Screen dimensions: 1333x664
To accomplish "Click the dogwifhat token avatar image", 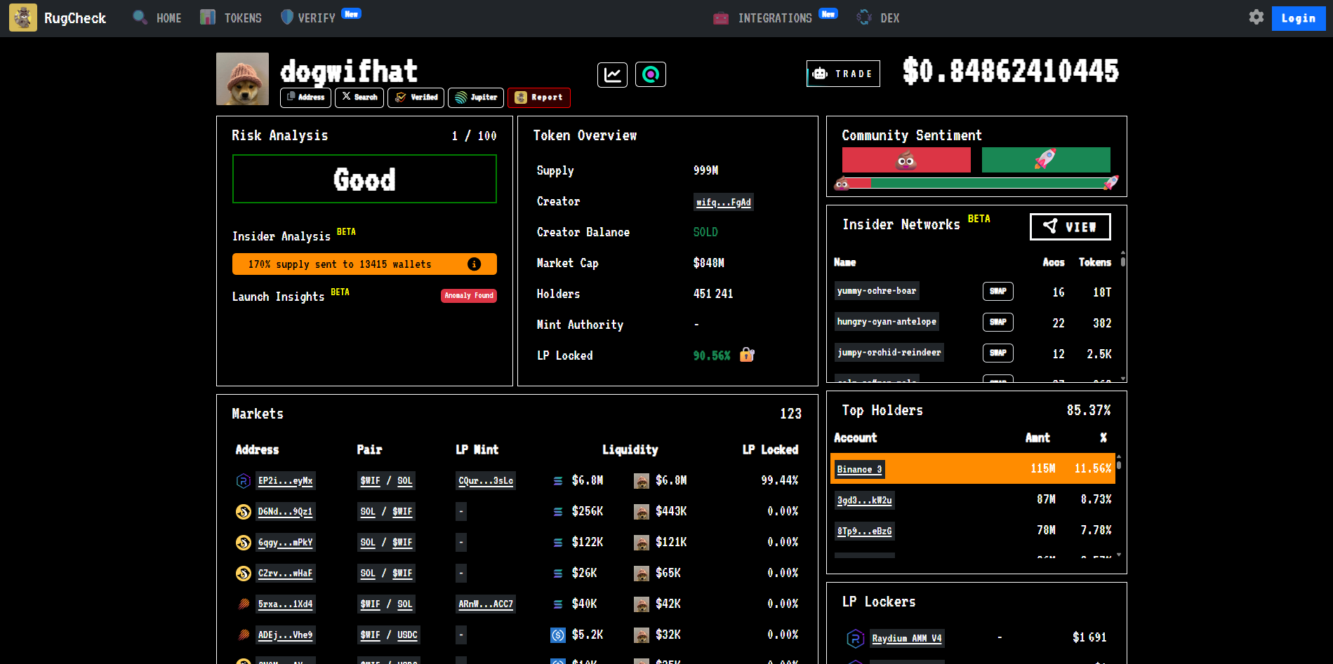I will [242, 79].
